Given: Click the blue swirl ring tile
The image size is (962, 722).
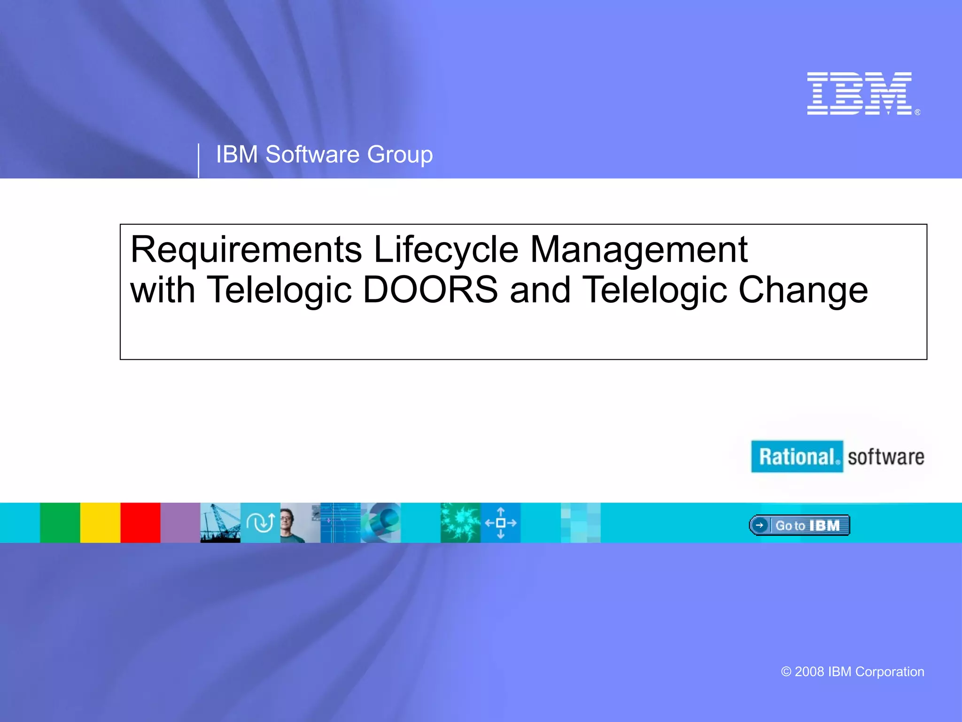Looking at the screenshot, I should tap(381, 523).
